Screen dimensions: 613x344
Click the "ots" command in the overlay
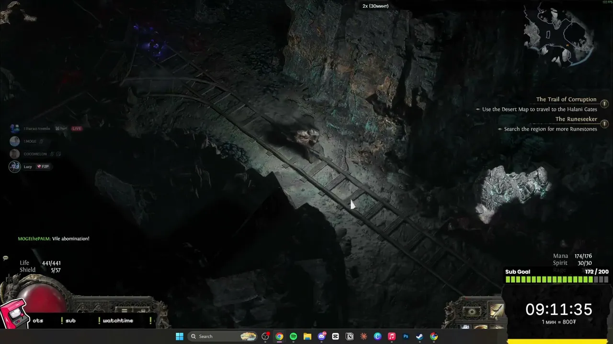tap(38, 321)
